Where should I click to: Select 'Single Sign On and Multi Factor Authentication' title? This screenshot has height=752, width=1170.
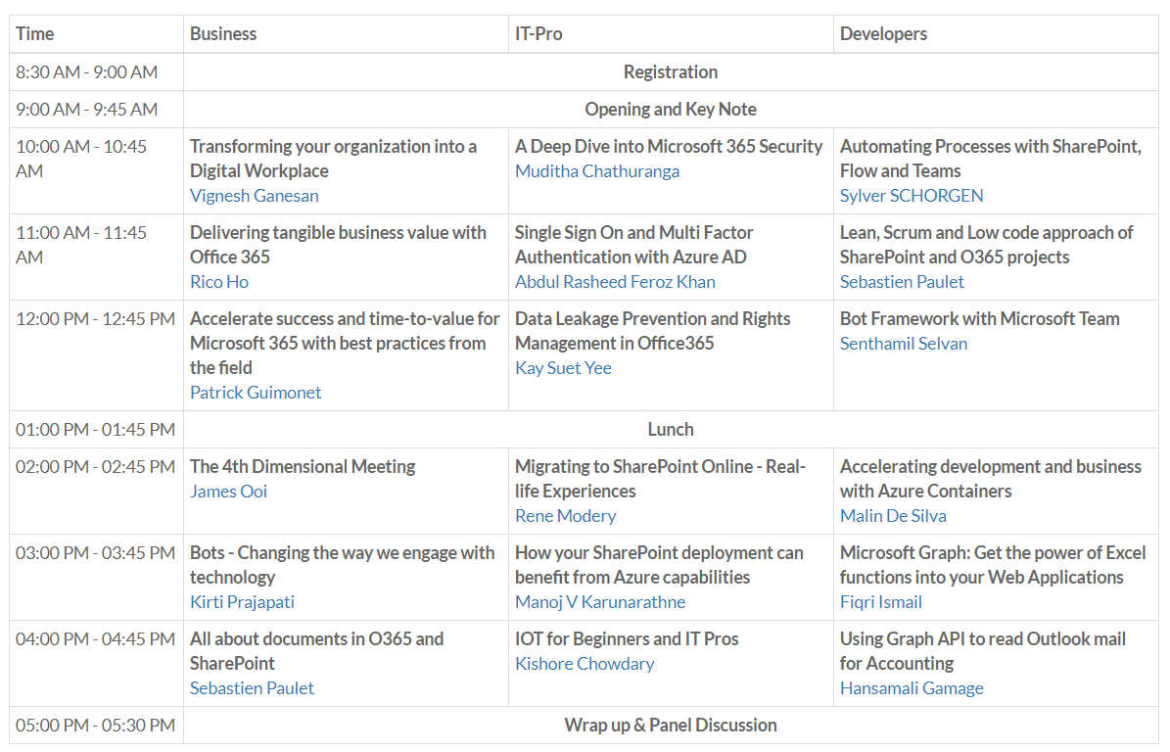(633, 245)
